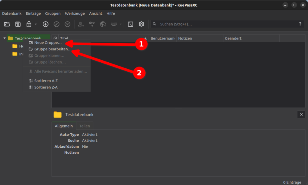Screen dimensions: 308x185
Task: Open the Auto-Type dropdown arrow
Action: click(121, 24)
